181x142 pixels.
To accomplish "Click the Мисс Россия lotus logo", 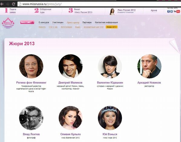I will (x=8, y=23).
